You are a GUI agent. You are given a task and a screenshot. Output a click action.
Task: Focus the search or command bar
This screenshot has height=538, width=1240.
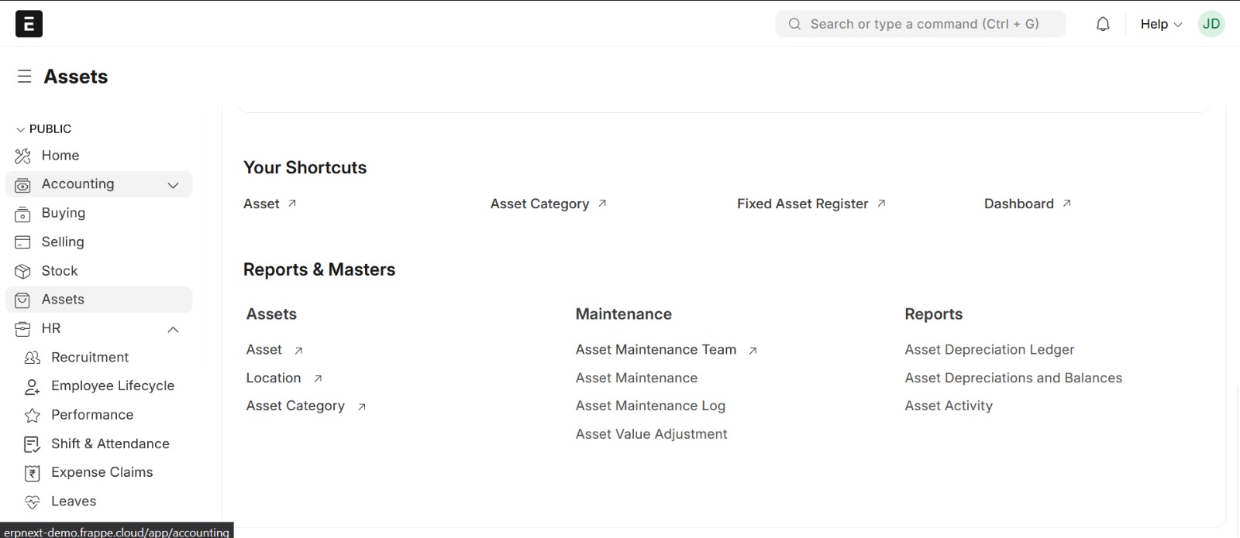(921, 24)
